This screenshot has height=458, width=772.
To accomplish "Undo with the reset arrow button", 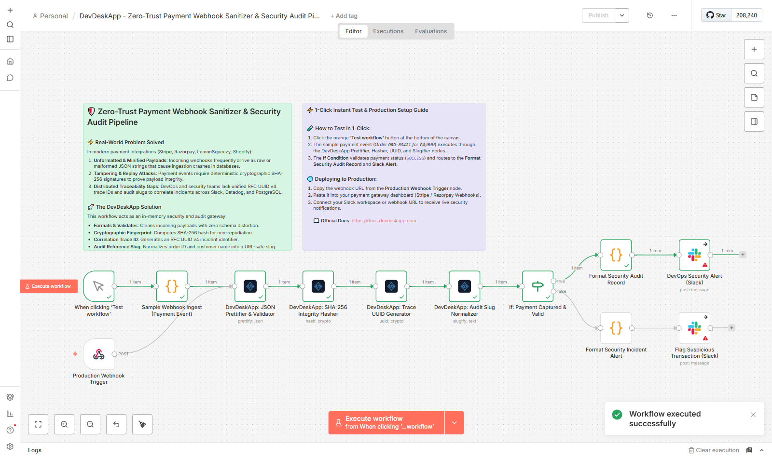I will pos(116,424).
